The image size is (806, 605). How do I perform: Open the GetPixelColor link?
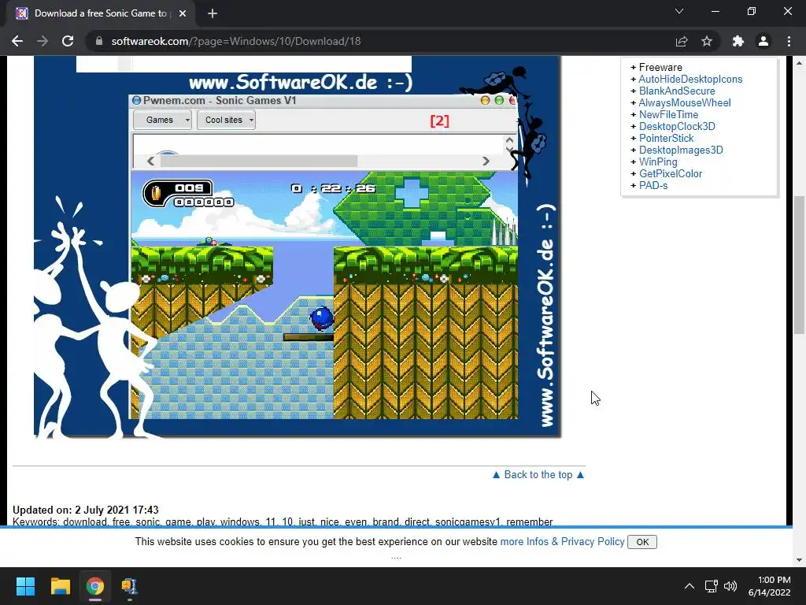point(671,174)
